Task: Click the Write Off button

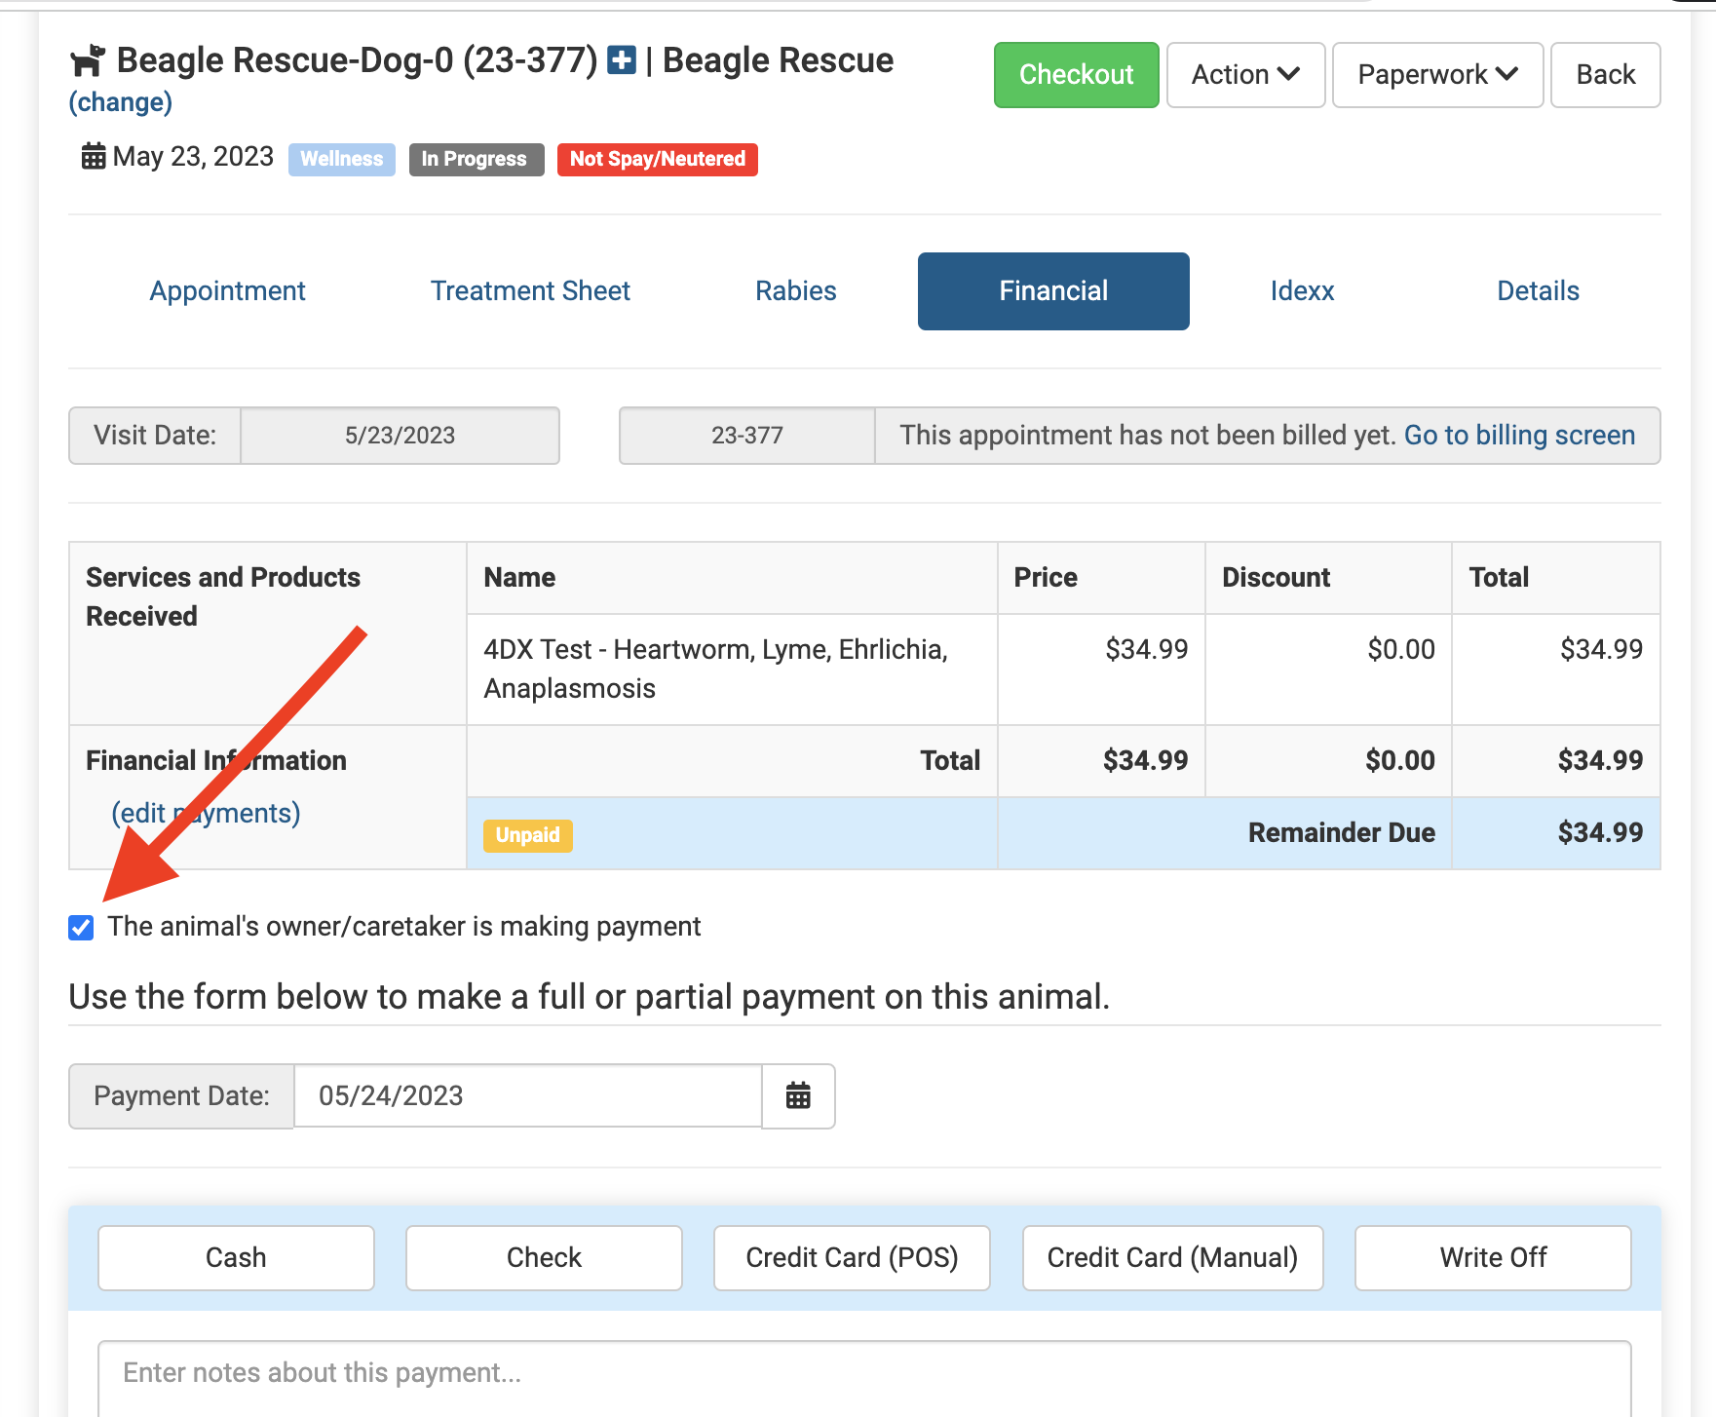Action: [1493, 1258]
